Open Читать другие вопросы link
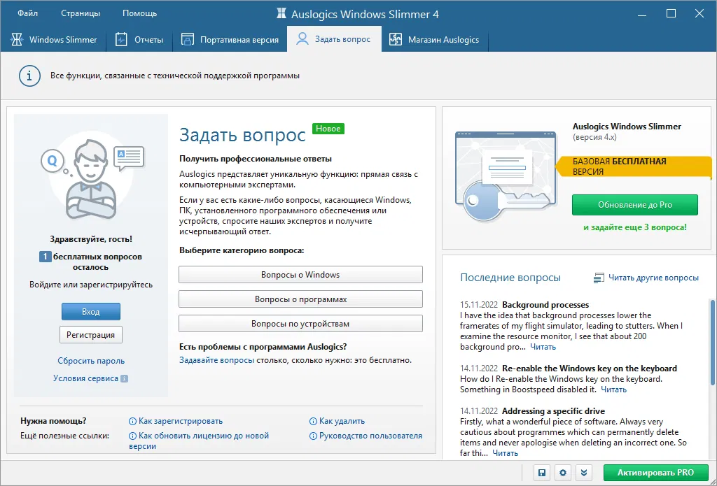Screen dimensions: 717x486 [653, 278]
